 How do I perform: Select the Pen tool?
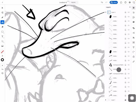(x=3, y=17)
